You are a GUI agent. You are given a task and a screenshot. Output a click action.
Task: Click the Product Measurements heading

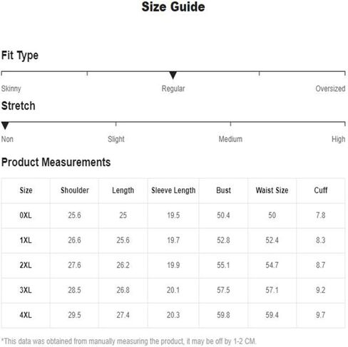click(x=56, y=162)
